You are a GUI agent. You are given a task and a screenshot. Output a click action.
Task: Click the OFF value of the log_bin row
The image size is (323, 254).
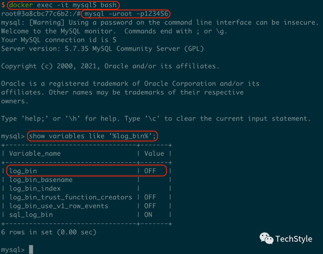click(150, 171)
